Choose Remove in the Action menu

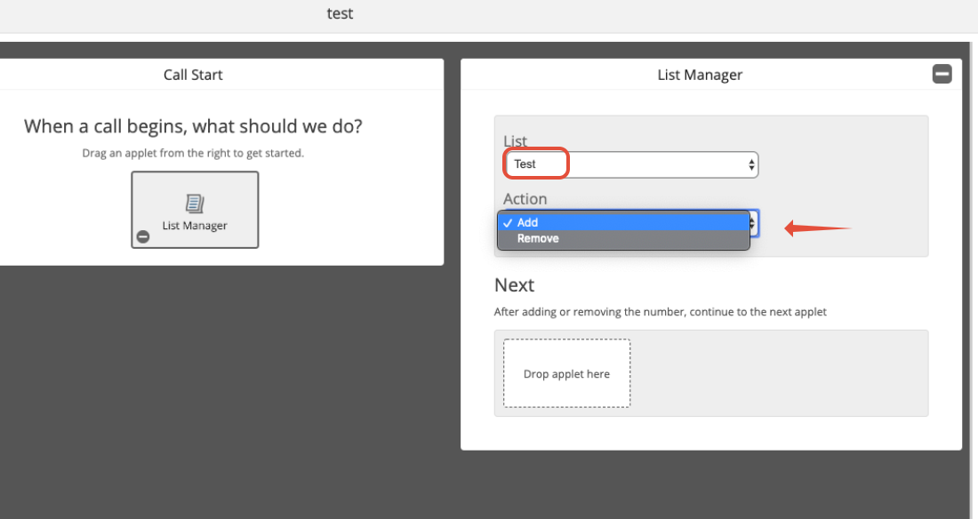(623, 238)
